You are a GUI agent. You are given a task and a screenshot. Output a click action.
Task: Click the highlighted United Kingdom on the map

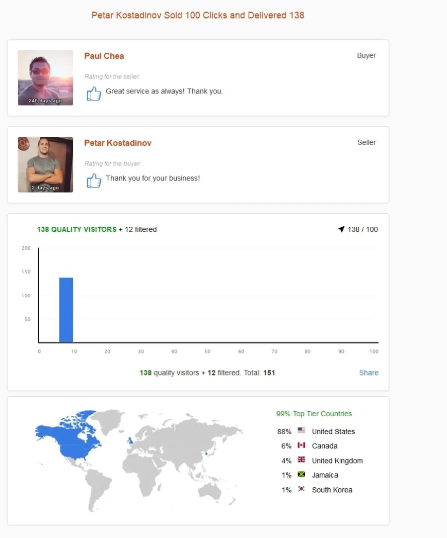click(130, 440)
